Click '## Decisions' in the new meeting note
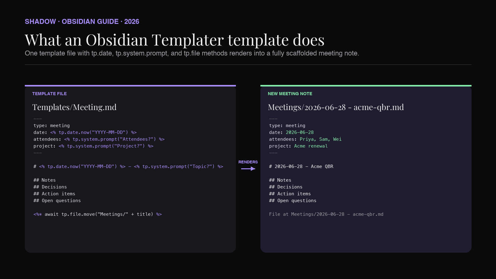The height and width of the screenshot is (279, 496). 286,187
